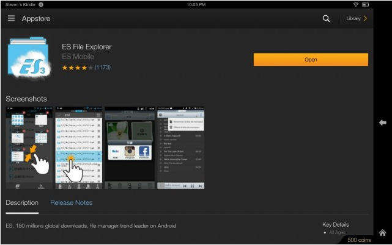Open the Library link

[353, 18]
